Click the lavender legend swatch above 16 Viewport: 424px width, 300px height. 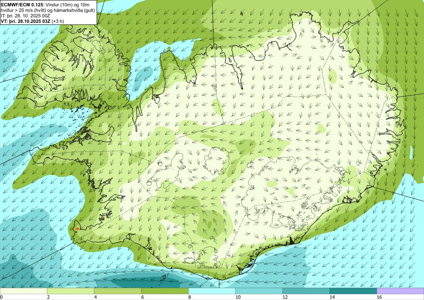click(401, 291)
